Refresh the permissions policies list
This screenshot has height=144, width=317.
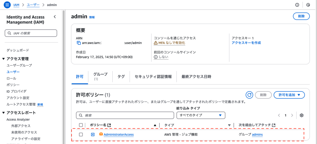coord(250,95)
